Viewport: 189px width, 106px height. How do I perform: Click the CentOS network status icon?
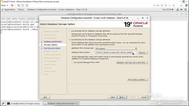[177, 10]
